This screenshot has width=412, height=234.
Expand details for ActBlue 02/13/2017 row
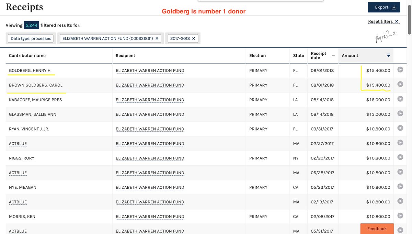click(x=400, y=201)
